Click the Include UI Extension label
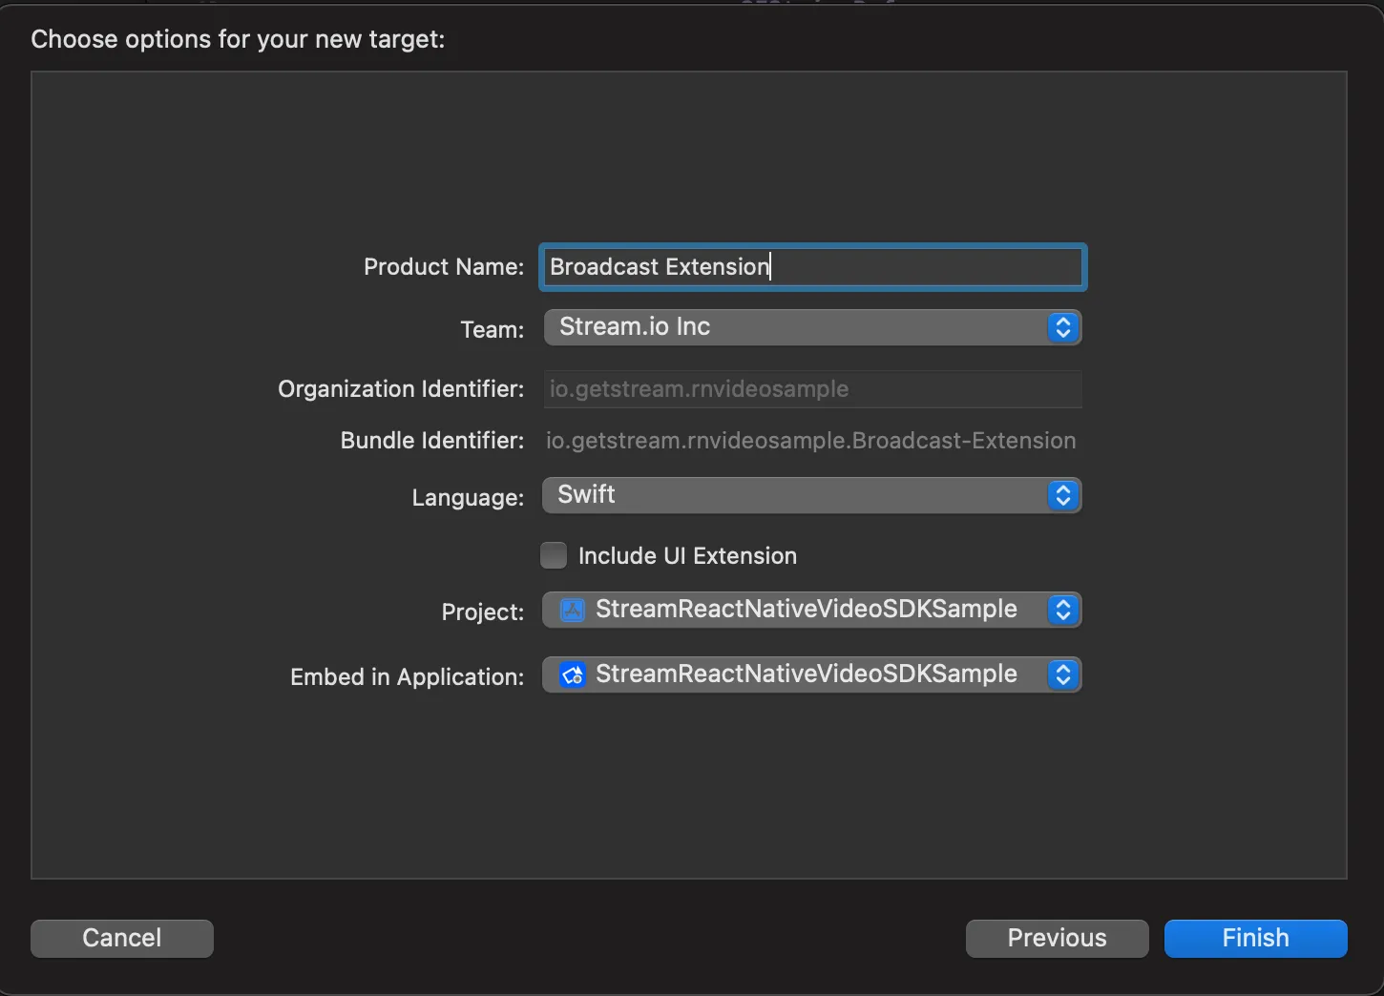 [x=687, y=555]
